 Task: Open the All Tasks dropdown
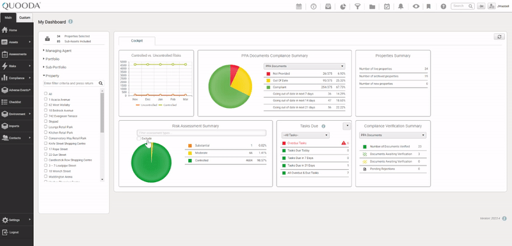pos(305,135)
